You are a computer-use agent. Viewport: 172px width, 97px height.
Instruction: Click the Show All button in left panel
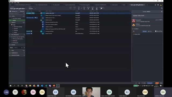22,11
